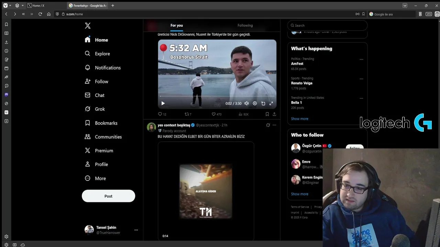The width and height of the screenshot is (440, 247).
Task: Select the For you timeline tab
Action: [x=177, y=25]
